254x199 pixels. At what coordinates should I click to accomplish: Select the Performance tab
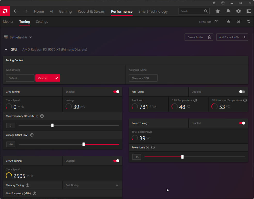pyautogui.click(x=122, y=11)
